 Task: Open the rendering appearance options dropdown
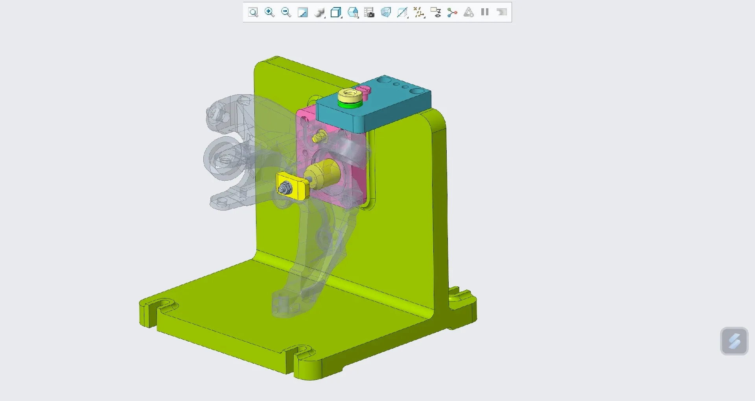(x=320, y=13)
